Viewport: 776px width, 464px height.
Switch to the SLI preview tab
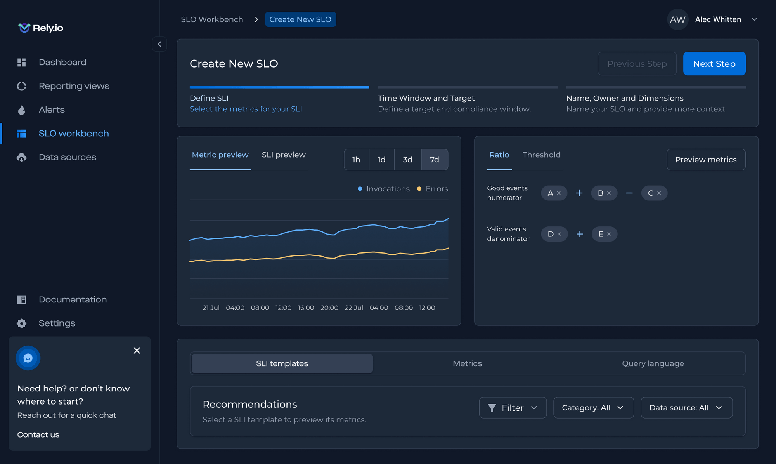(283, 155)
